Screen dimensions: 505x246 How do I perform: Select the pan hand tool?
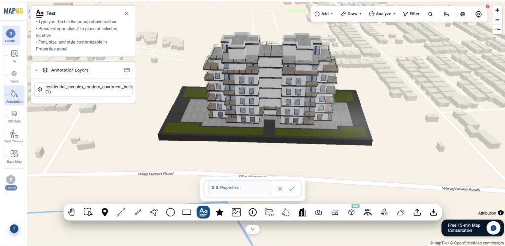click(72, 212)
